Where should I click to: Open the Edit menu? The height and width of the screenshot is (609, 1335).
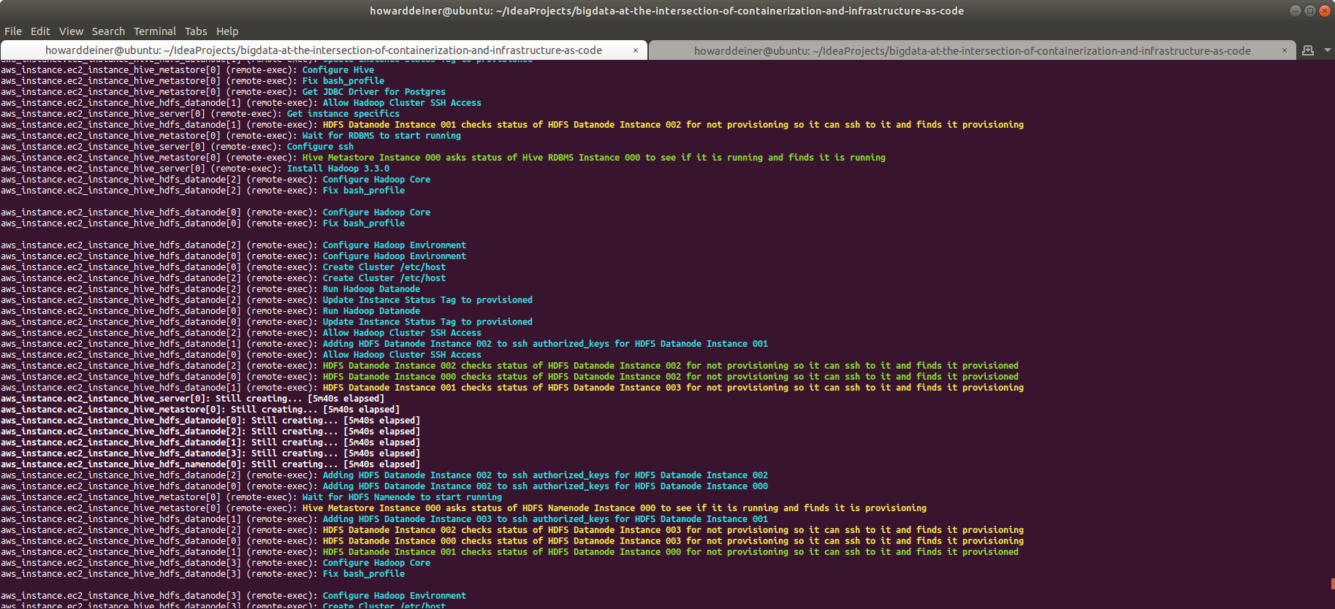tap(40, 31)
